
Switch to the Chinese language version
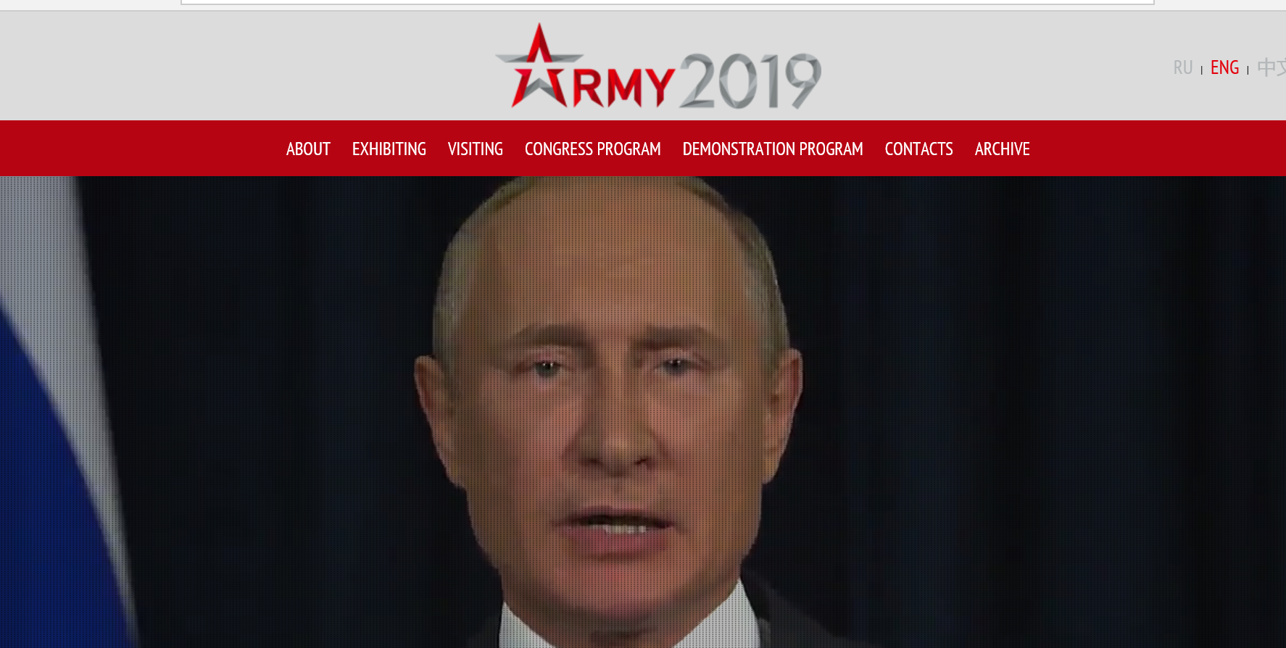[x=1271, y=67]
